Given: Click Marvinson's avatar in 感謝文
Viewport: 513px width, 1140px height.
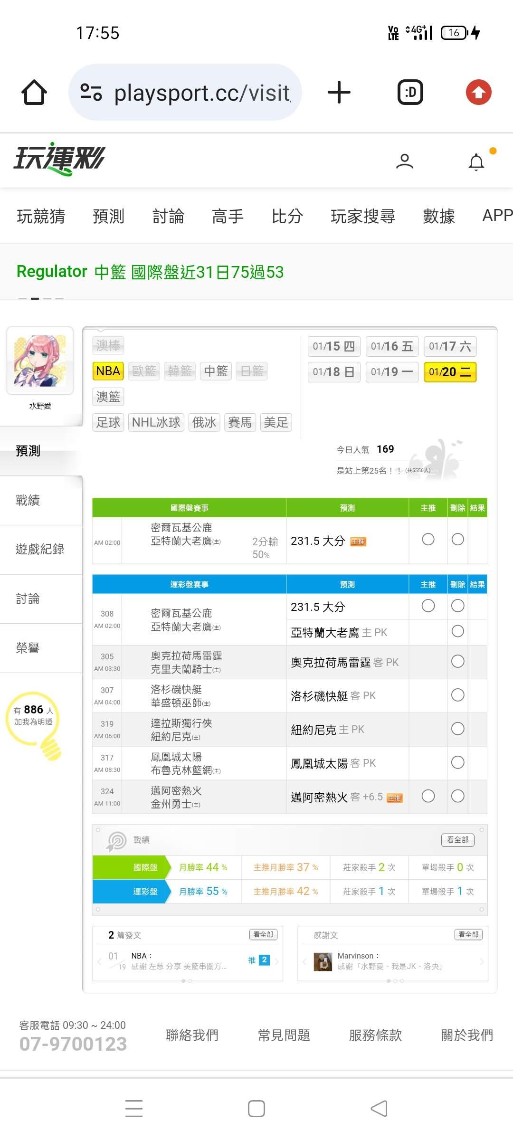Looking at the screenshot, I should click(x=323, y=961).
